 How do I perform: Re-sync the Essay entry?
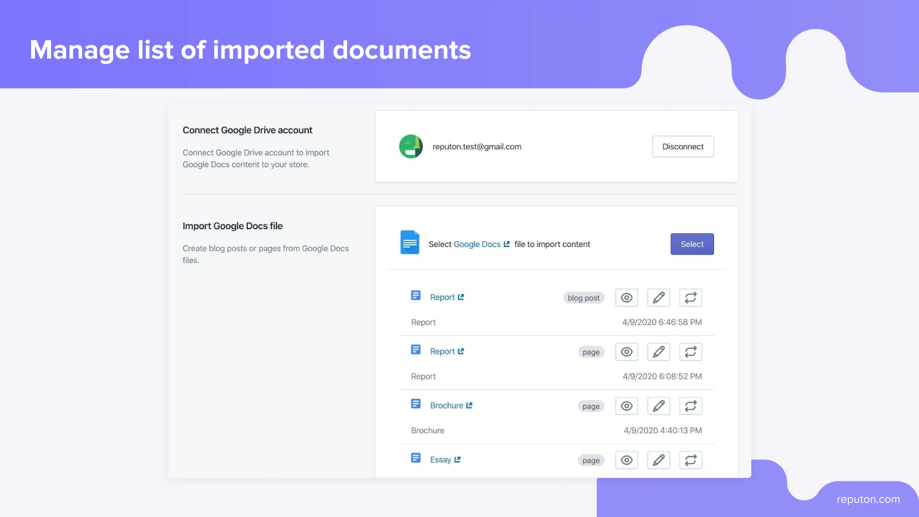[691, 460]
